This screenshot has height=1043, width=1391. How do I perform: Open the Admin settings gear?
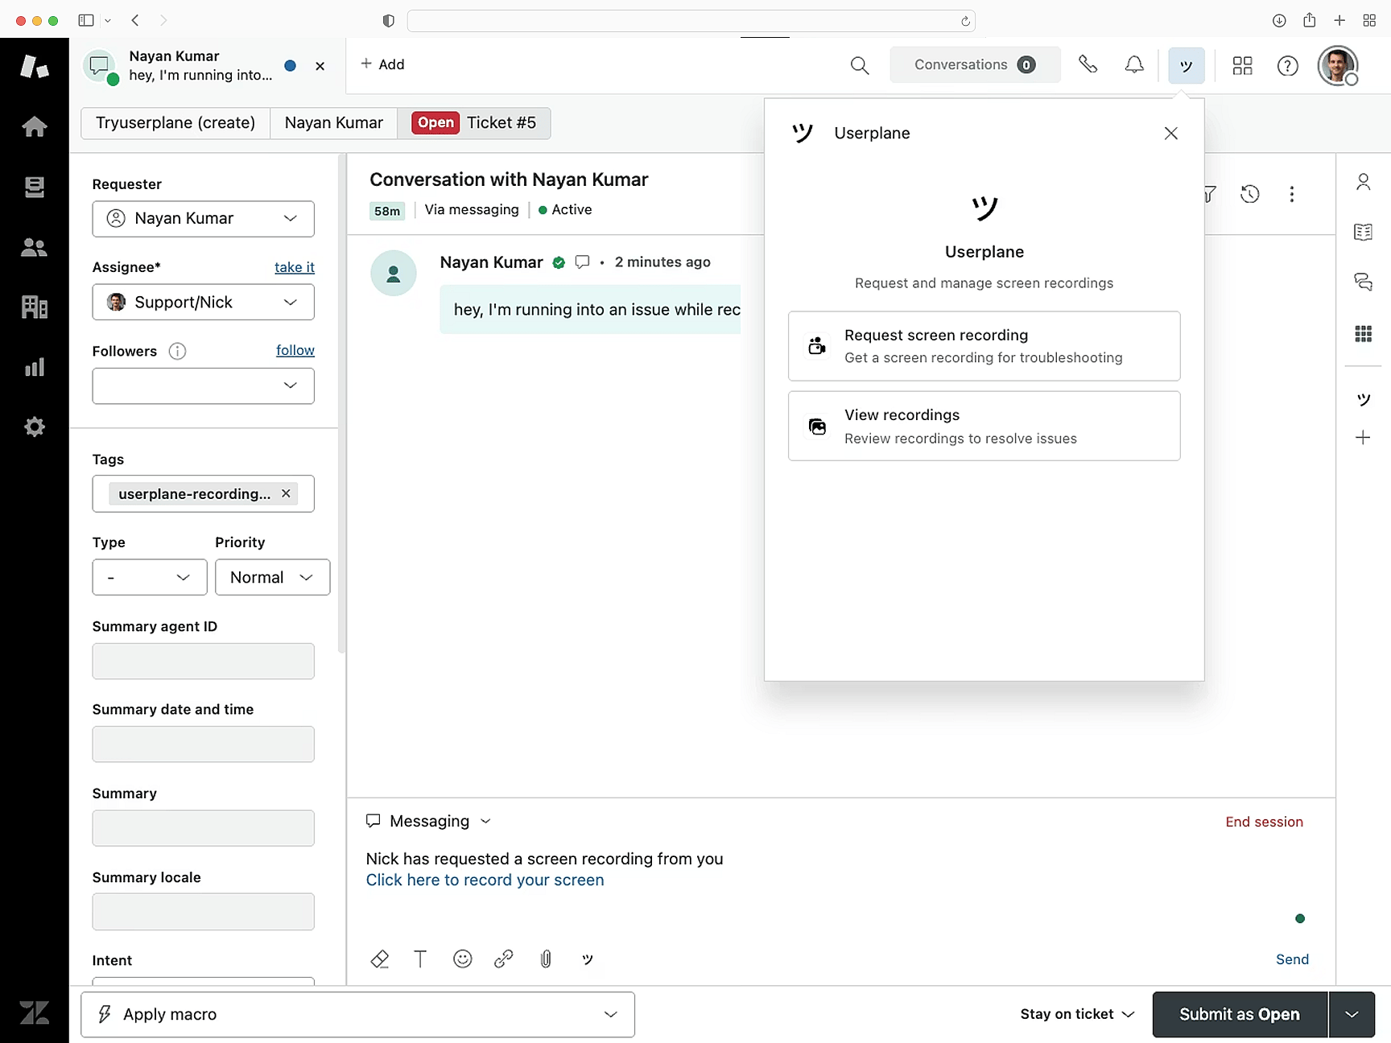coord(35,427)
